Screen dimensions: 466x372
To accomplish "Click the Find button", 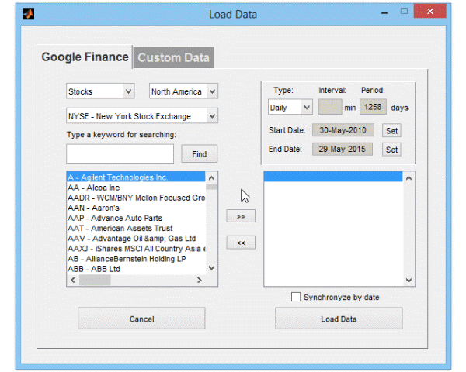I will click(x=199, y=154).
